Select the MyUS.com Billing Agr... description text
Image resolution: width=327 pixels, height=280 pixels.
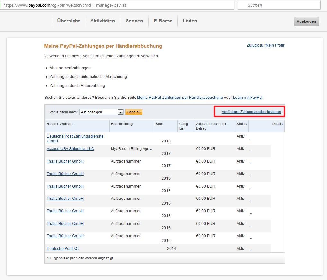[x=132, y=149]
